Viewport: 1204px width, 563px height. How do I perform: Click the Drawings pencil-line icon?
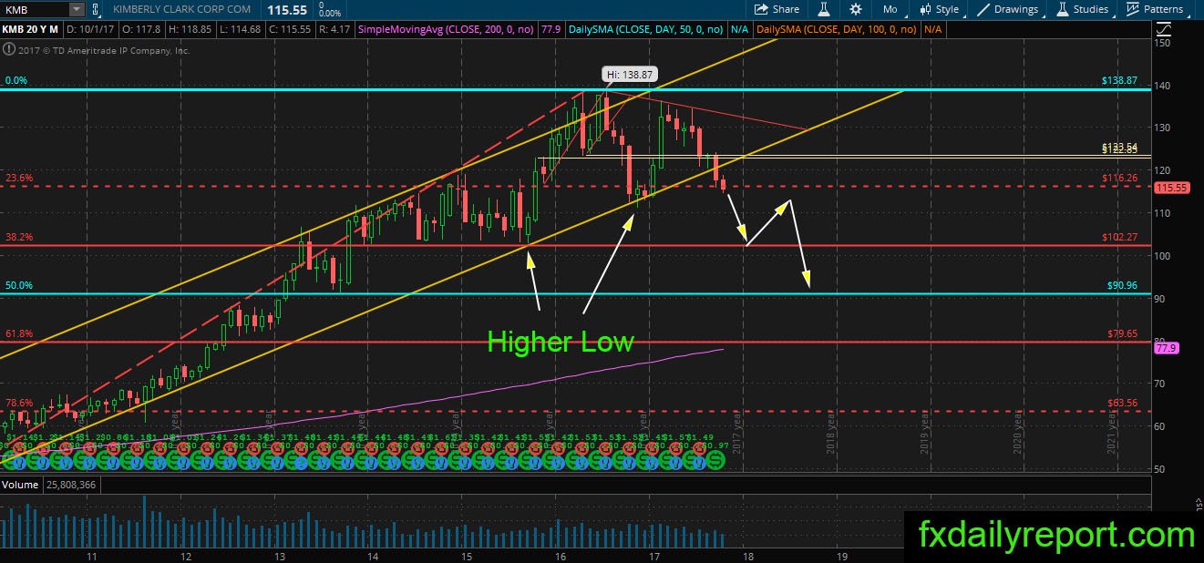(983, 9)
